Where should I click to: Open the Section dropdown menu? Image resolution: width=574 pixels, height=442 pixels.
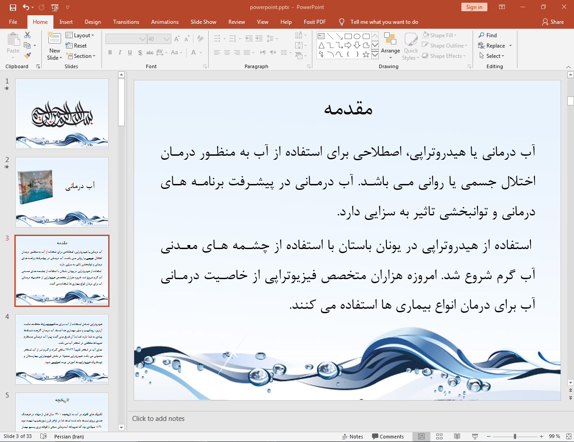(x=81, y=56)
